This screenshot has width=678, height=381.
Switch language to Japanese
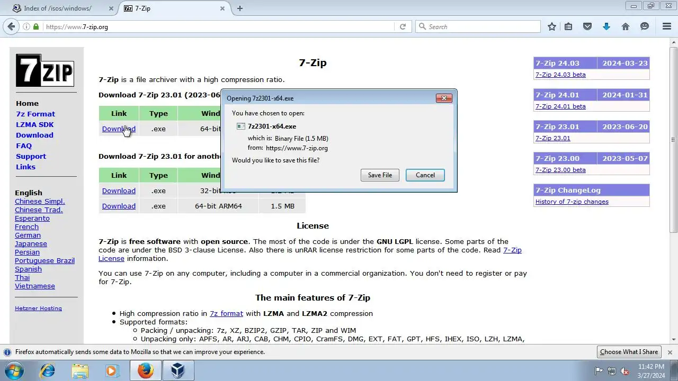(31, 243)
